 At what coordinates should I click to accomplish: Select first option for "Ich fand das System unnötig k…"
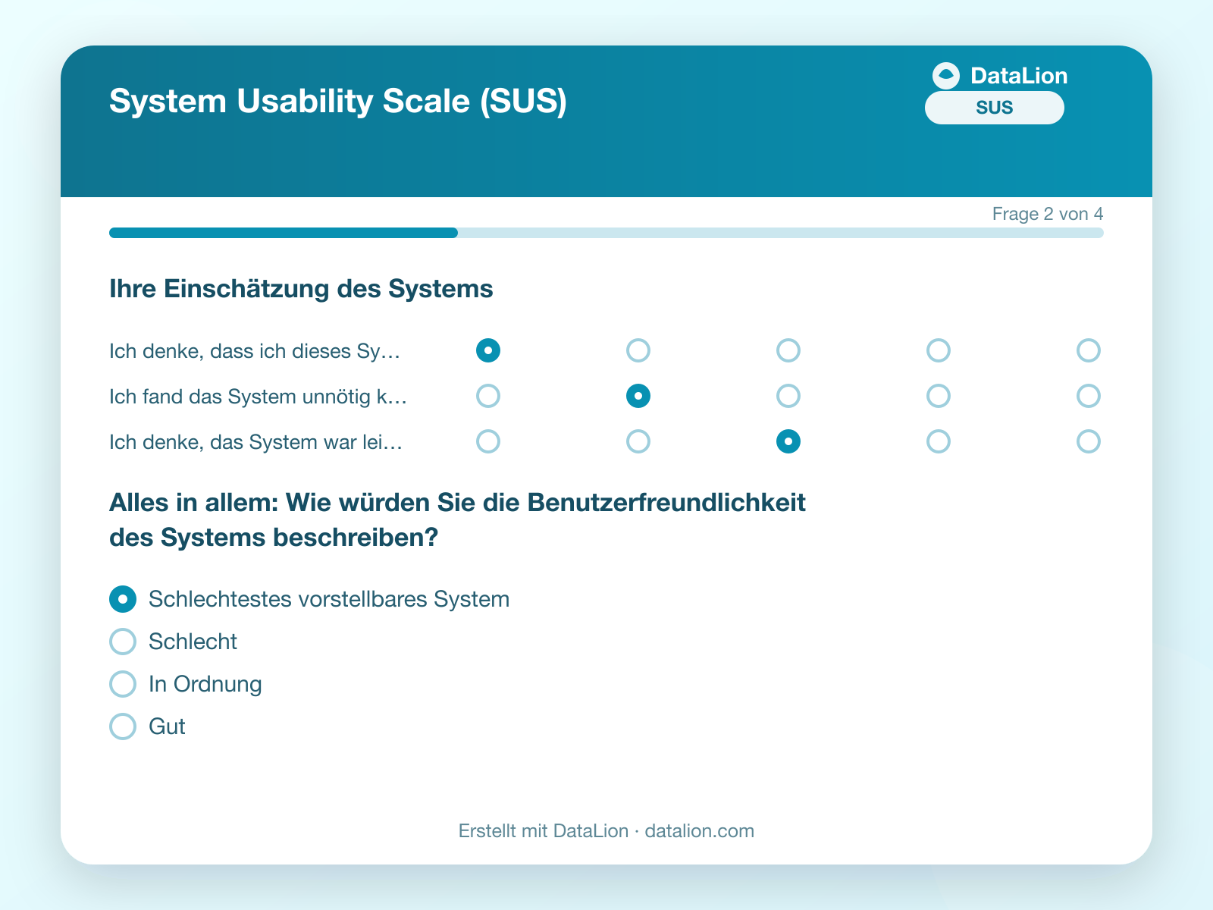(x=488, y=396)
